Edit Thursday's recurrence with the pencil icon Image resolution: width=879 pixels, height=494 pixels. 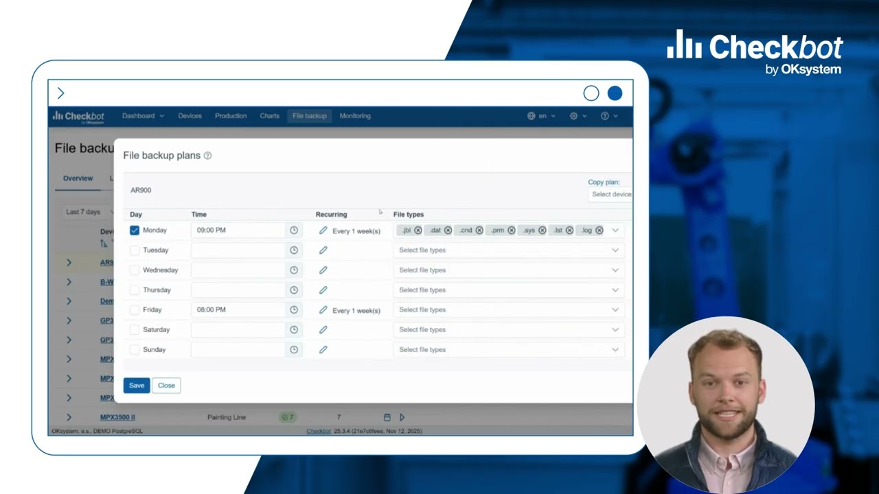323,290
